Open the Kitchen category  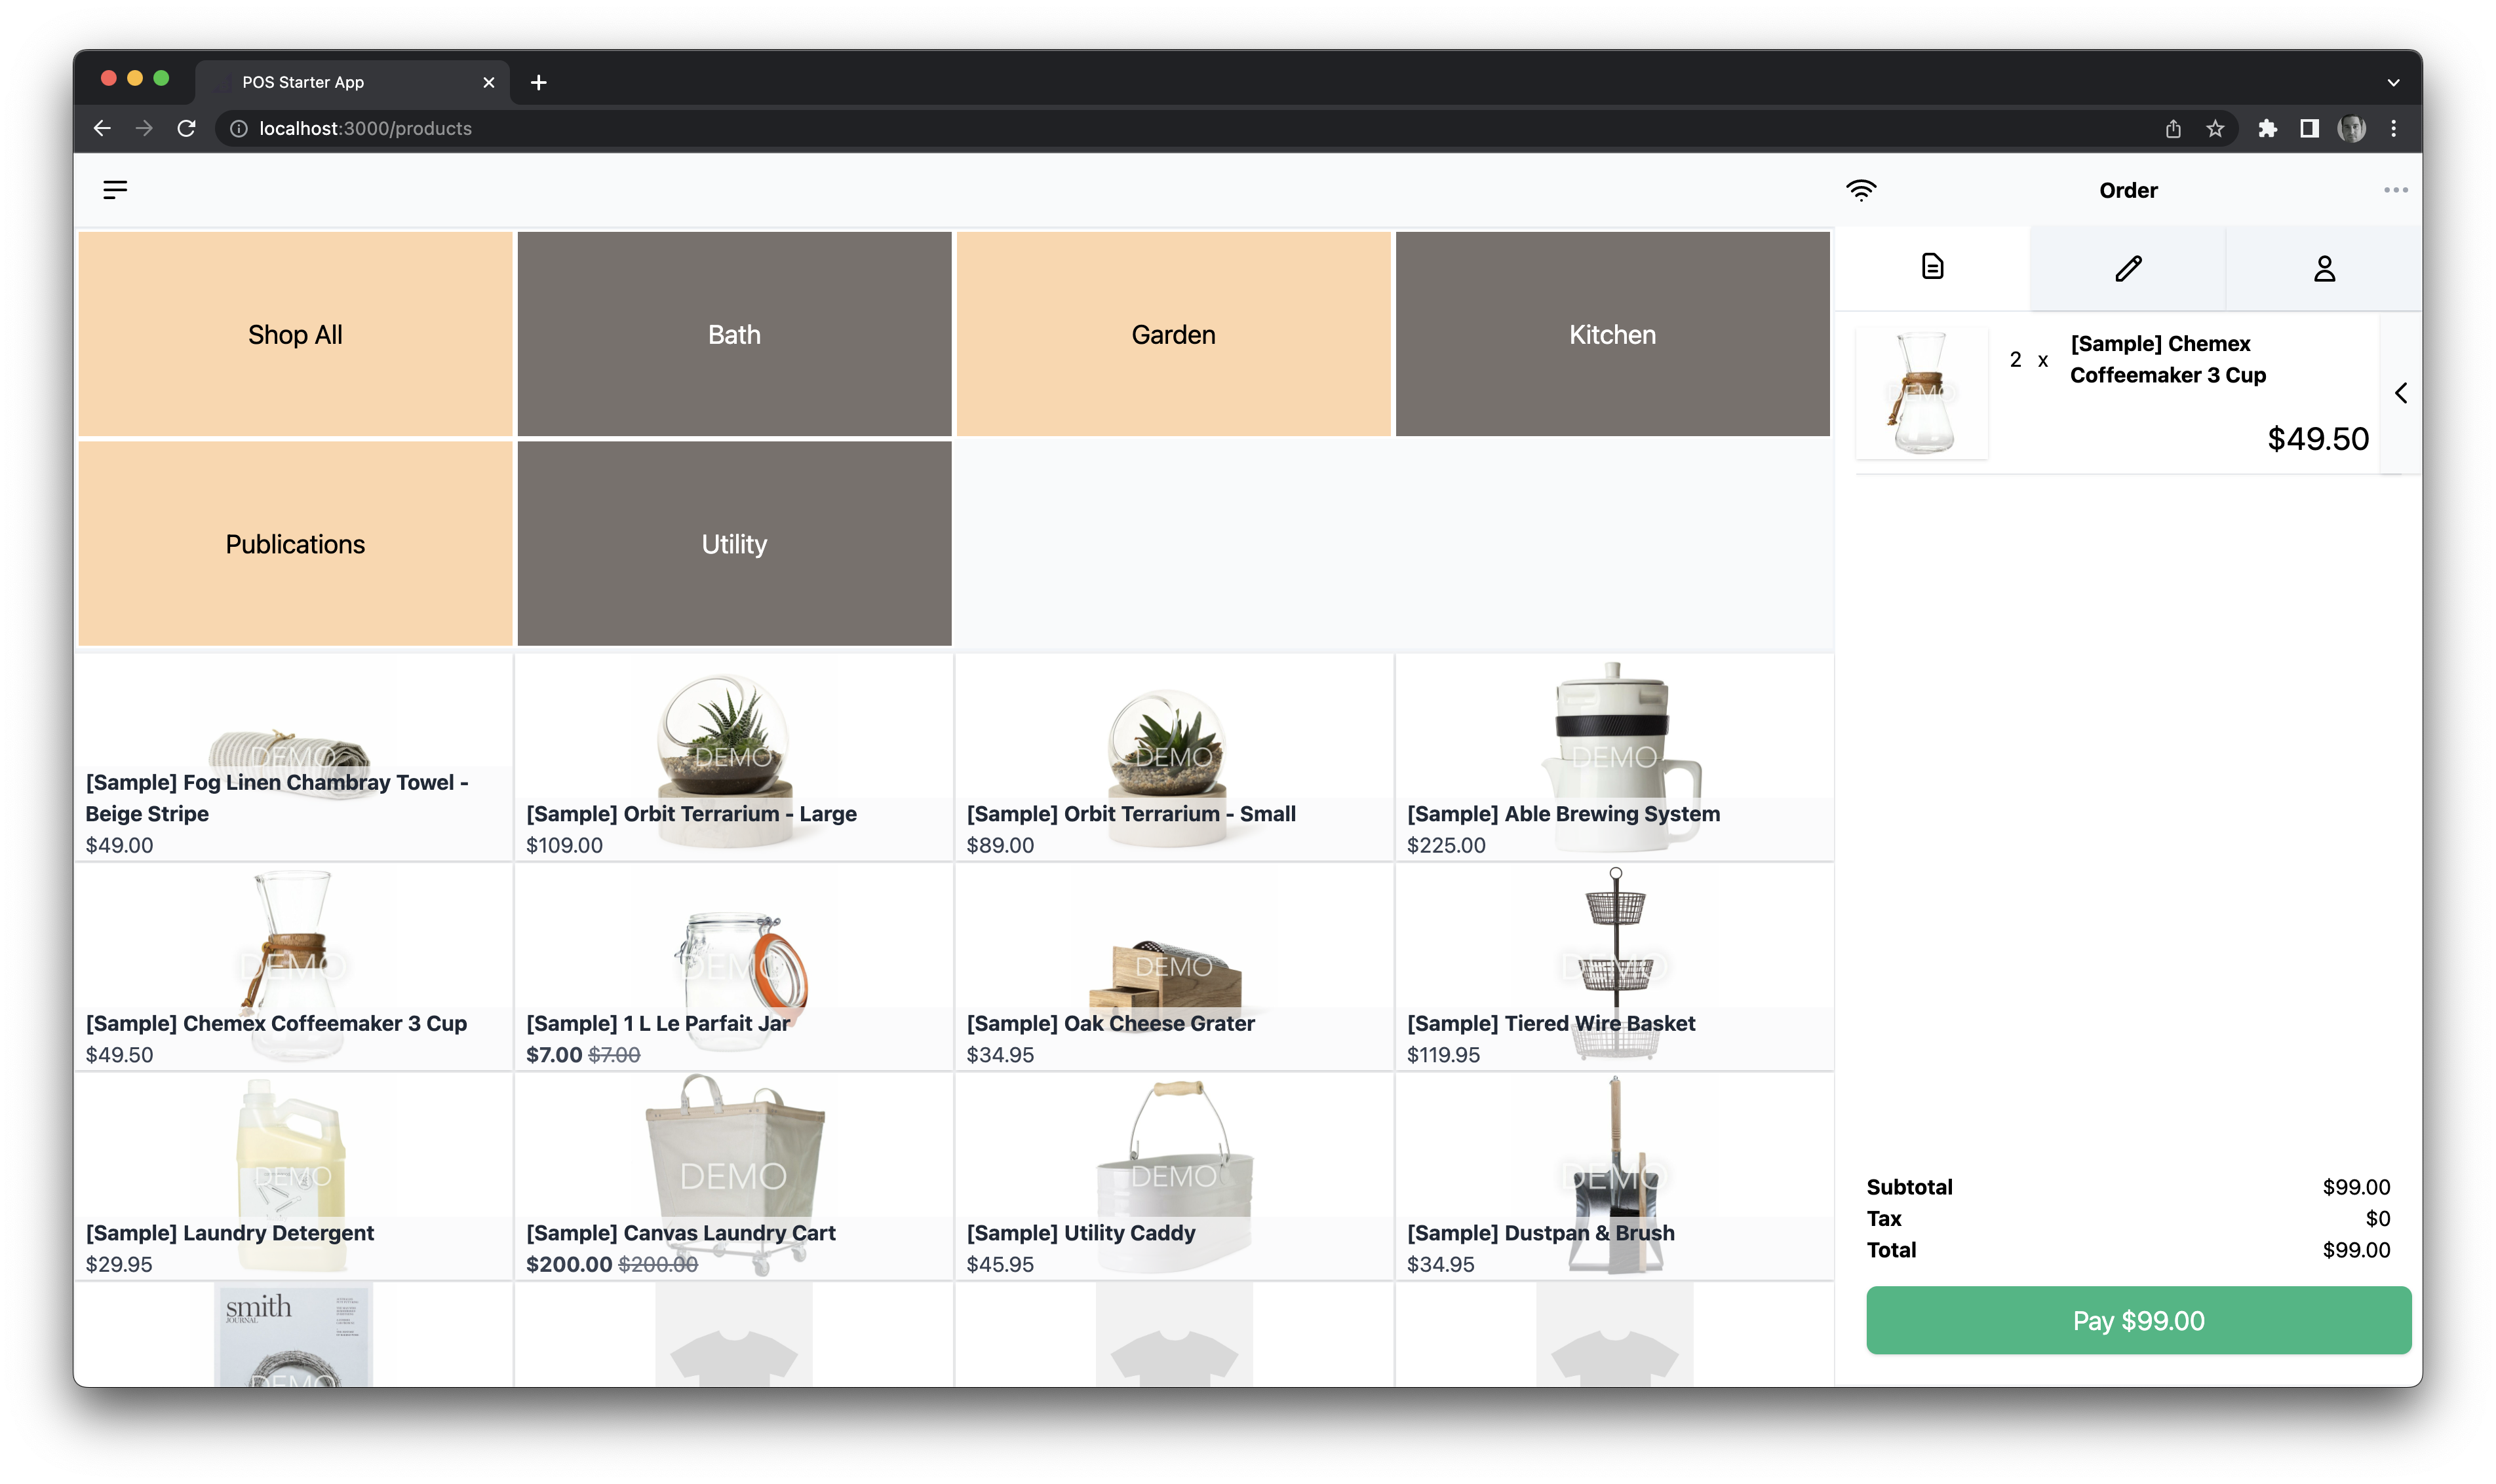(x=1611, y=334)
